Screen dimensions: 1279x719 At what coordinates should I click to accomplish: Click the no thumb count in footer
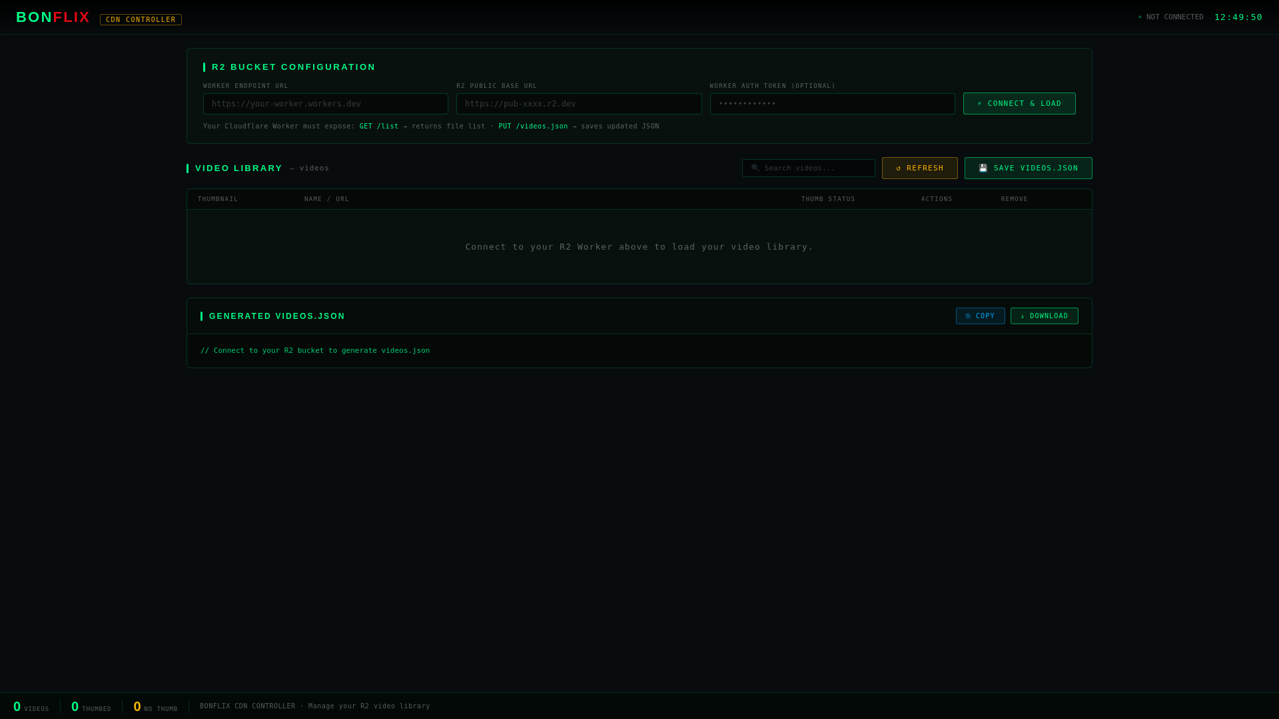pyautogui.click(x=155, y=707)
